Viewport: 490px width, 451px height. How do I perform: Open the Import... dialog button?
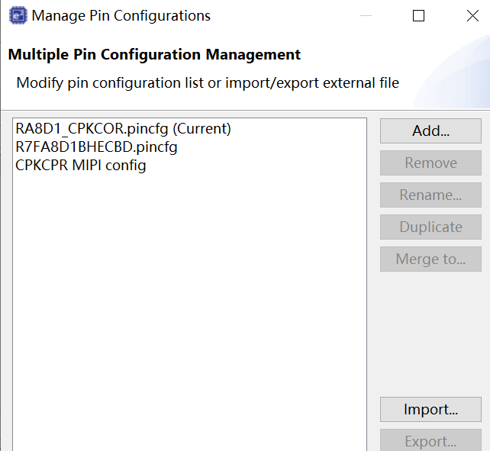(430, 410)
